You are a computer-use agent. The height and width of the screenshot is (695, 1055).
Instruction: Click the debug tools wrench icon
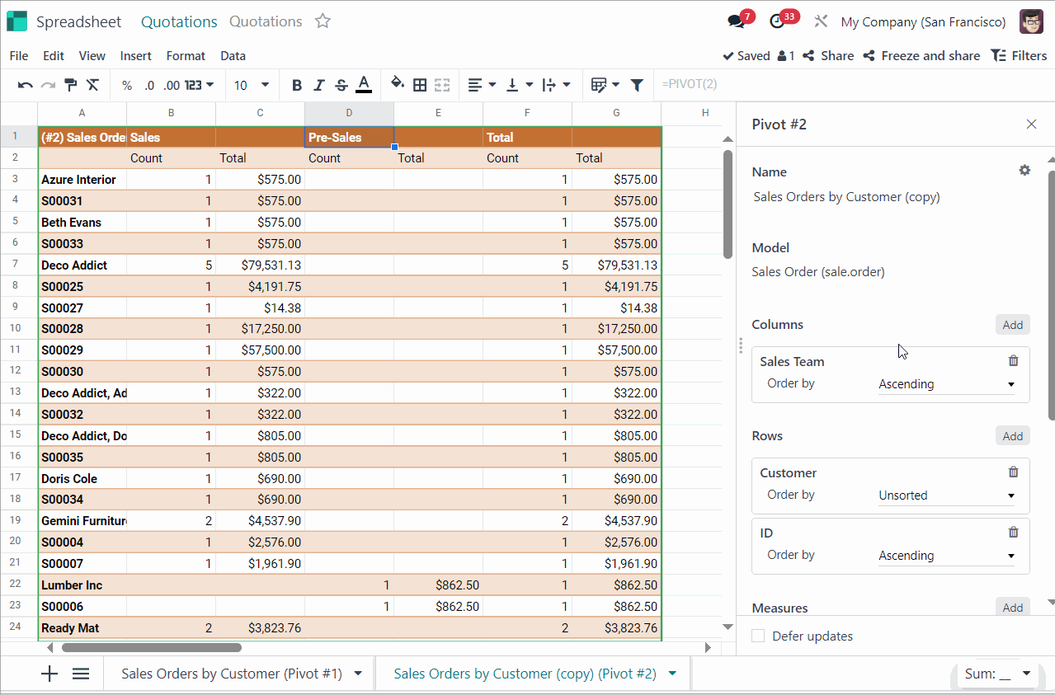820,22
